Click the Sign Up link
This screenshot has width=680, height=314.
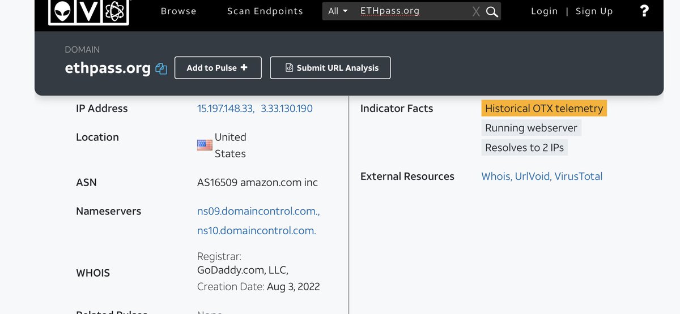tap(594, 11)
